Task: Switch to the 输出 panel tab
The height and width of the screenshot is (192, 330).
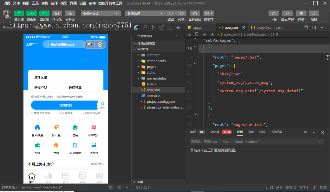Action: tap(251, 132)
